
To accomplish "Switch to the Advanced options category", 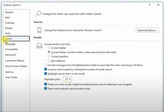I will (x=10, y=55).
